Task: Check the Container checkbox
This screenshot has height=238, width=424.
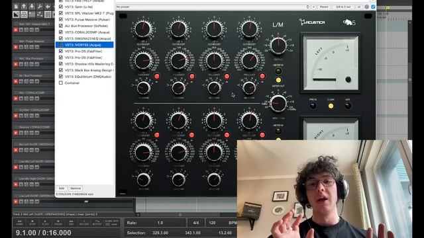Action: tap(61, 83)
